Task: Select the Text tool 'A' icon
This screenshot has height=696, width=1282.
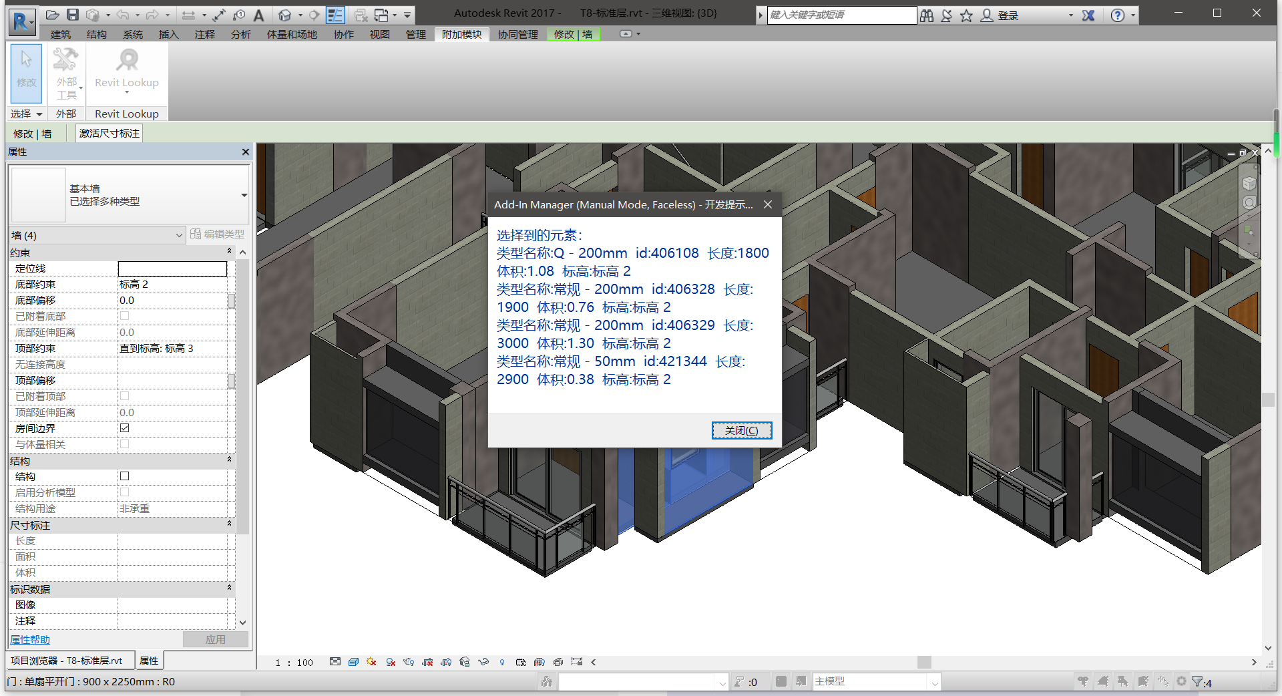Action: tap(258, 15)
